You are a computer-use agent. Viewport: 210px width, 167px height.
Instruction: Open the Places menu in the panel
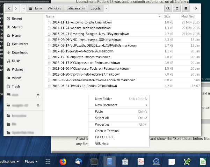[x=31, y=162]
